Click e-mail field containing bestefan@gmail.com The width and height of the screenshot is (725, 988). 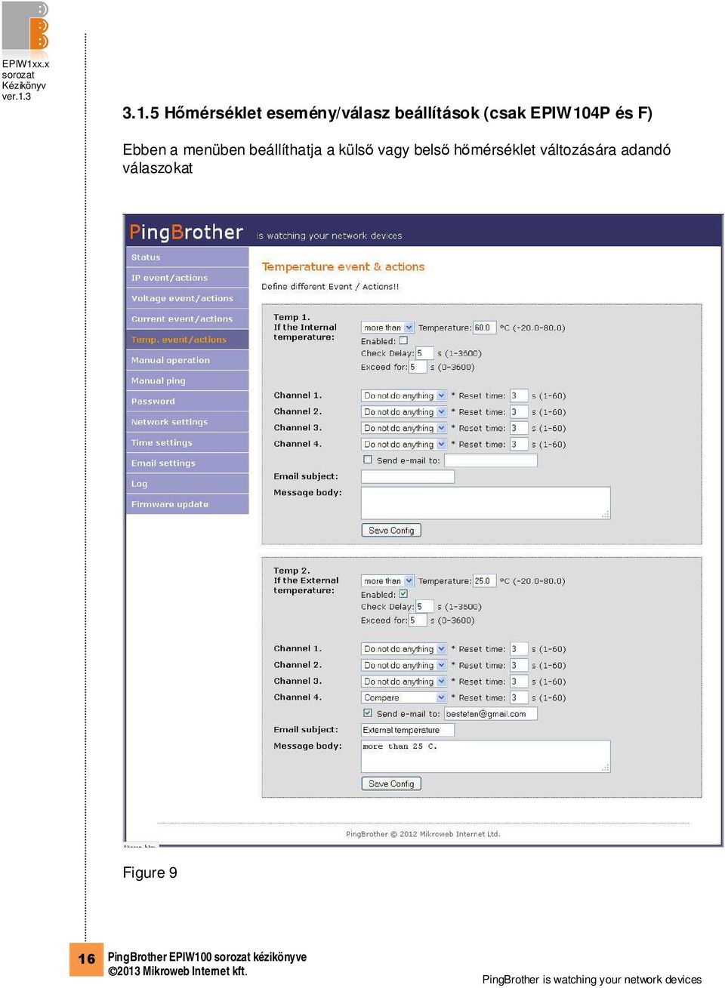491,714
